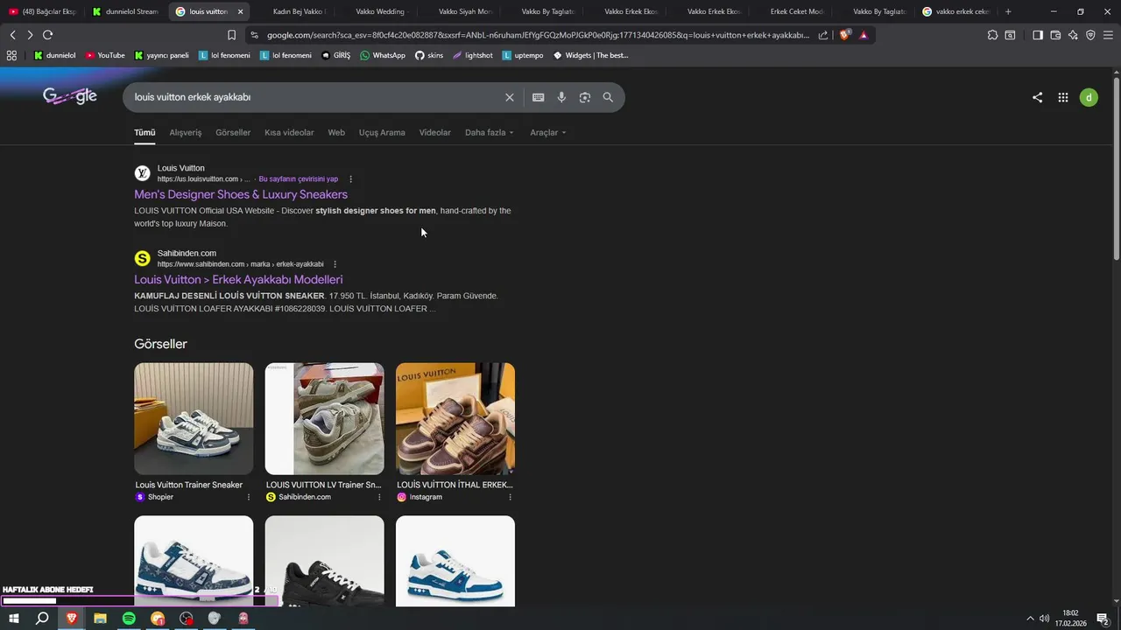Image resolution: width=1121 pixels, height=630 pixels.
Task: Expand the 'Daha fazla' dropdown
Action: tap(489, 133)
